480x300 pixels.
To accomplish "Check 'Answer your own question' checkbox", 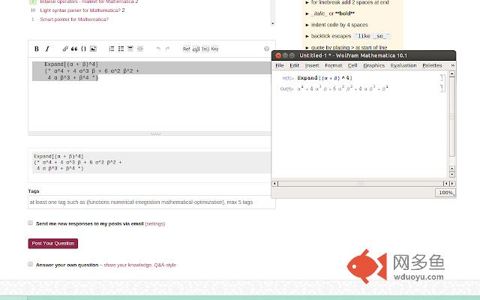I will pos(30,264).
